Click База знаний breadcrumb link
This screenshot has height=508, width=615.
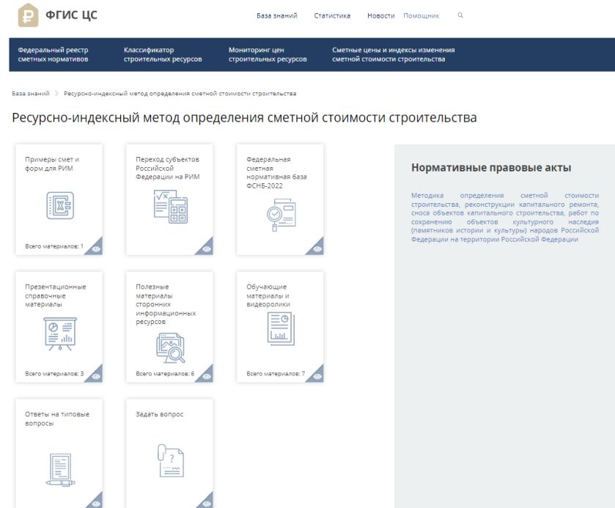[x=31, y=94]
